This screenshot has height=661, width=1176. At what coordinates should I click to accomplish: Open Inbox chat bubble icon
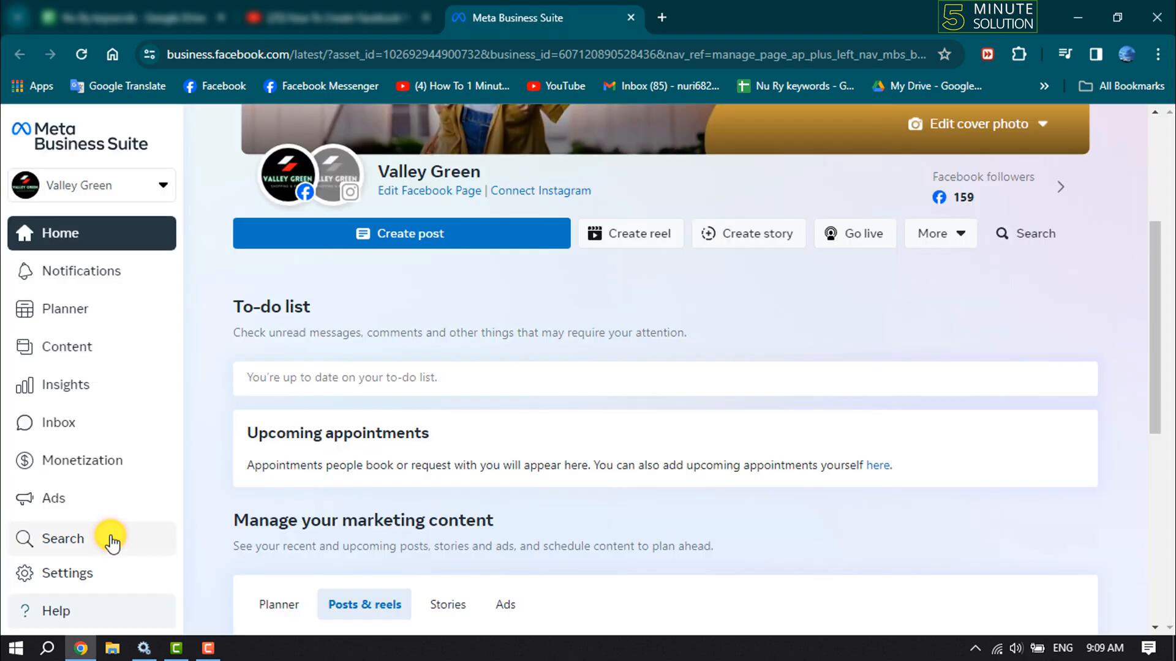pyautogui.click(x=24, y=423)
